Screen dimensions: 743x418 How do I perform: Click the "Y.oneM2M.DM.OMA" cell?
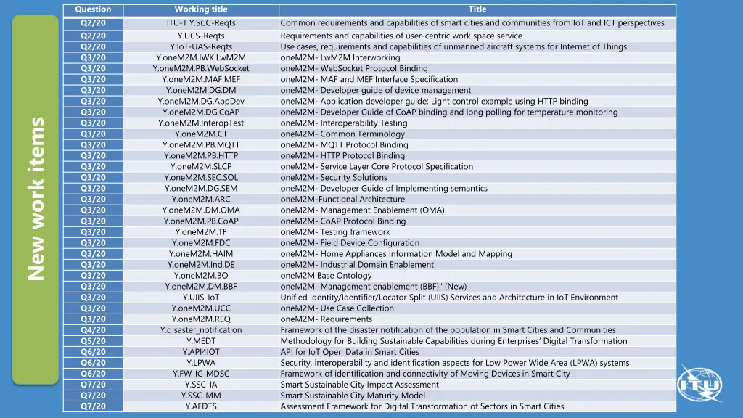[201, 210]
